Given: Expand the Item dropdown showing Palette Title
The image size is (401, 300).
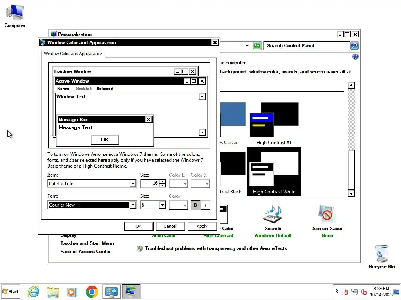Looking at the screenshot, I should click(x=133, y=184).
